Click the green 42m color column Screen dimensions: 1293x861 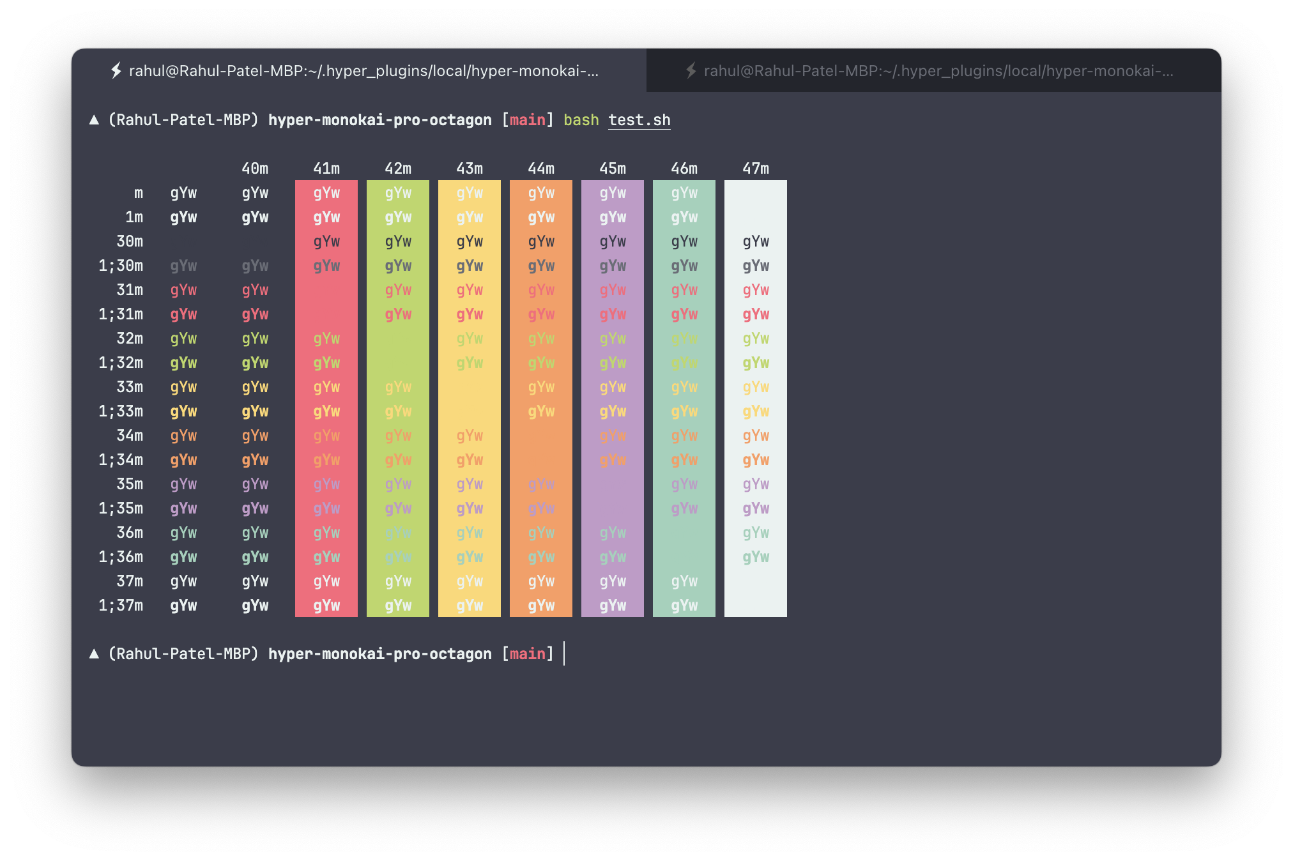[398, 350]
